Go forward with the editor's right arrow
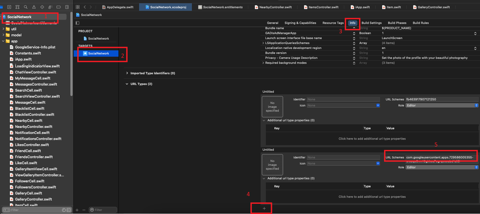480x214 pixels. (91, 7)
